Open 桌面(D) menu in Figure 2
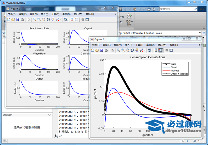The image size is (208, 145). point(150,45)
